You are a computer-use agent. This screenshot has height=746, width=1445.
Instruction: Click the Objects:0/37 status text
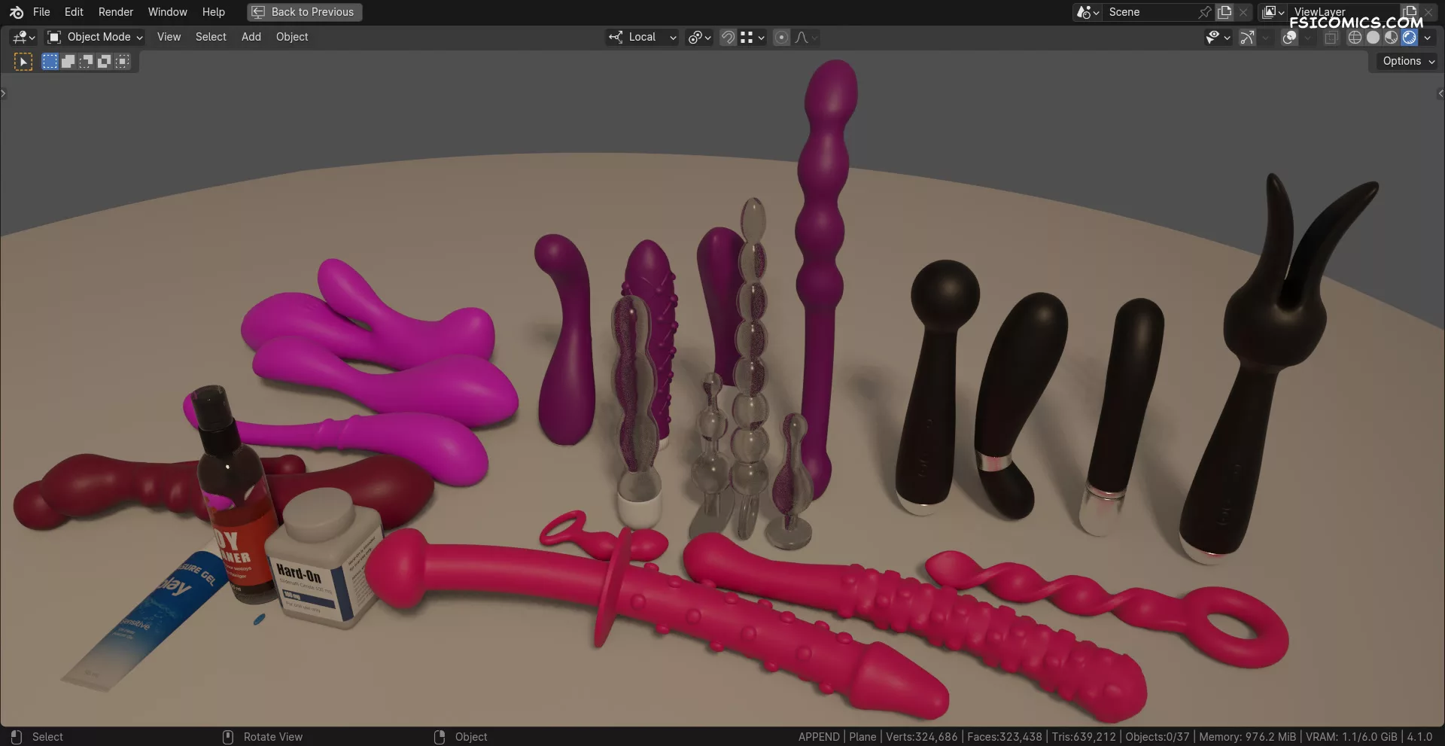(1158, 737)
